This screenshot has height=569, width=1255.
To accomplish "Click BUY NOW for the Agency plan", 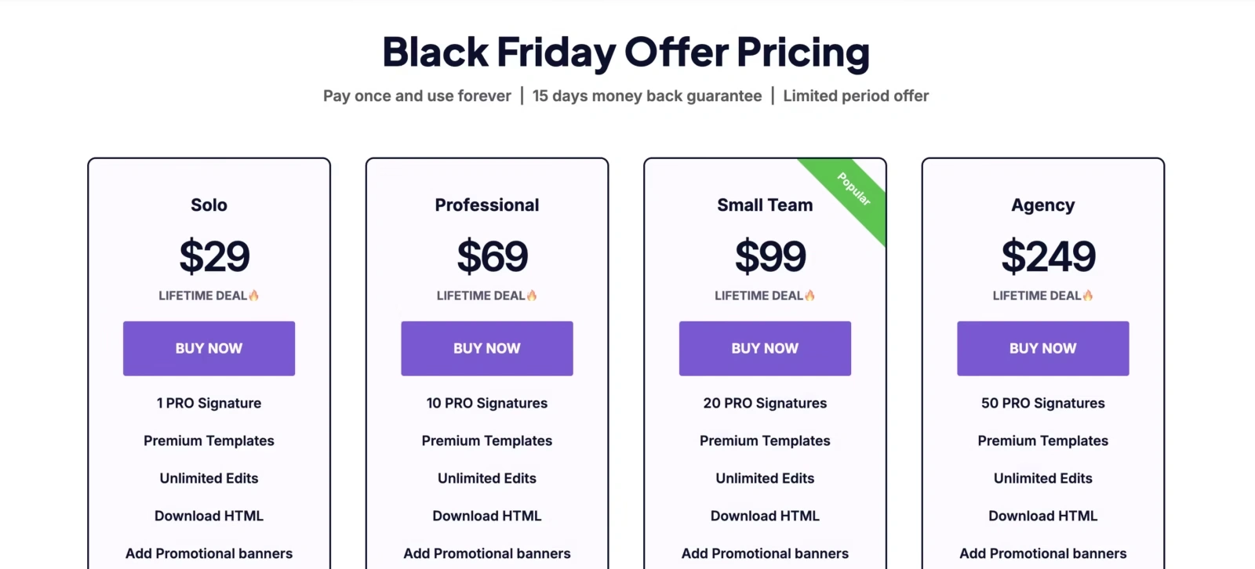I will coord(1043,348).
